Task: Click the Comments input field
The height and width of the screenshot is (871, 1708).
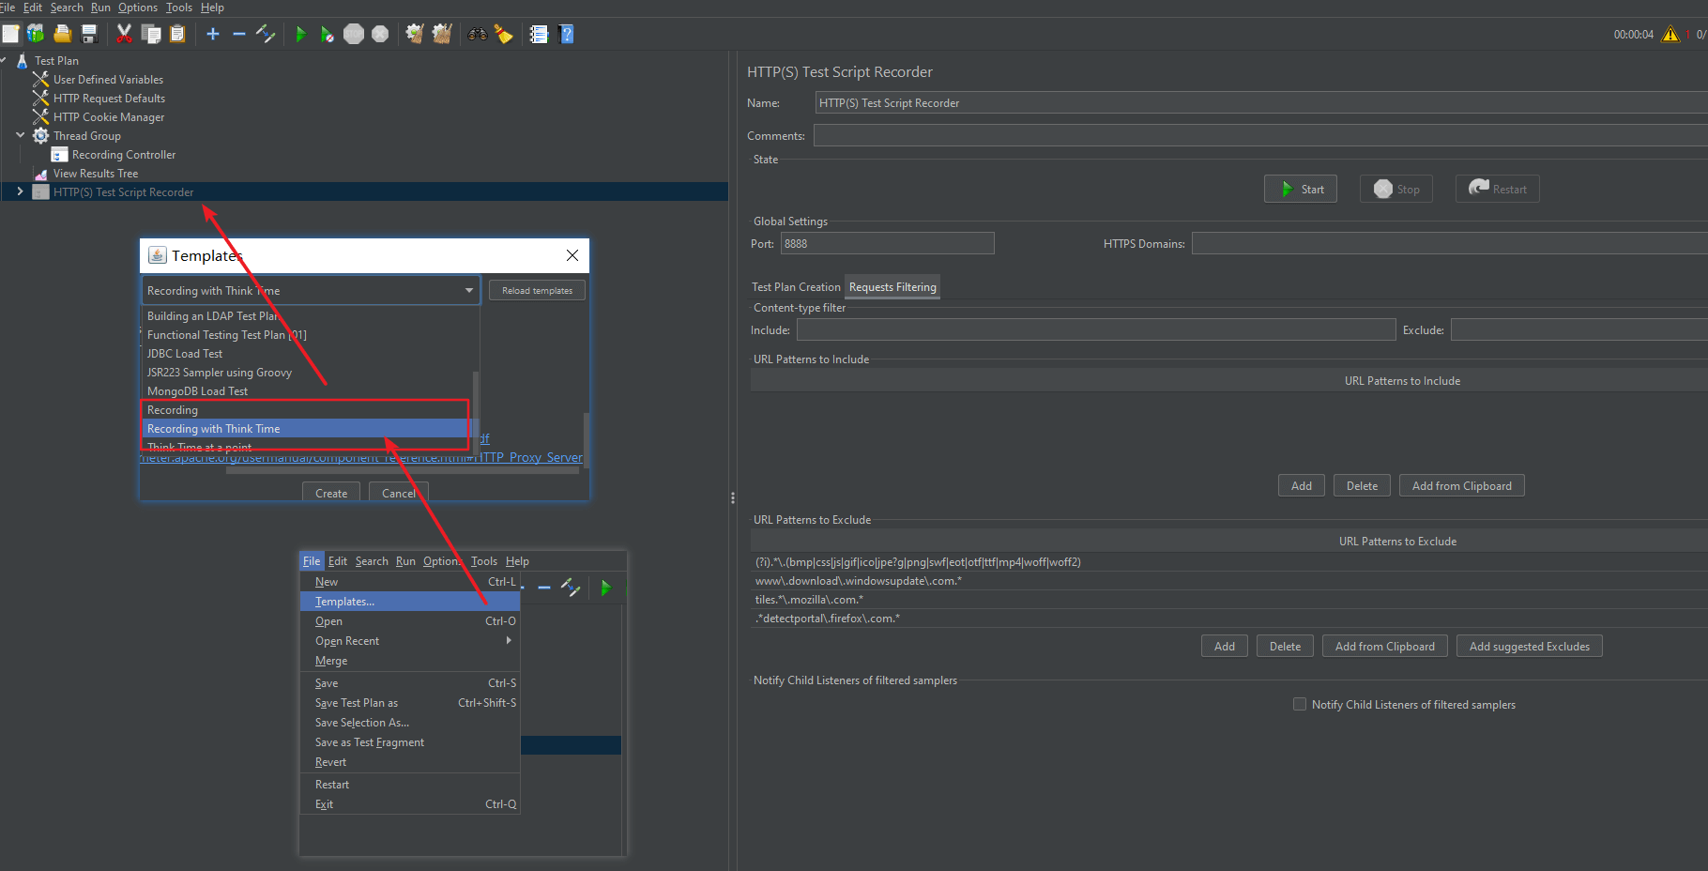Action: (1260, 135)
